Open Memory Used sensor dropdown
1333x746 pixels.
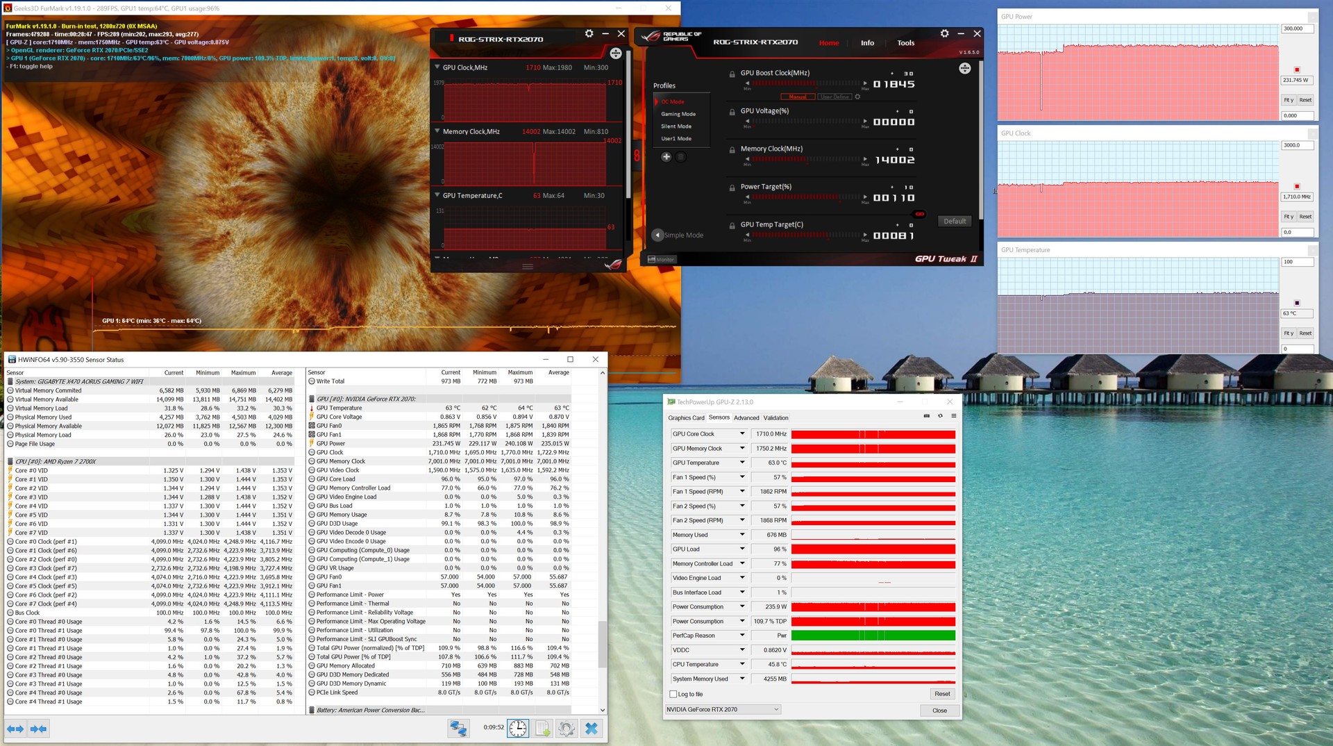742,535
